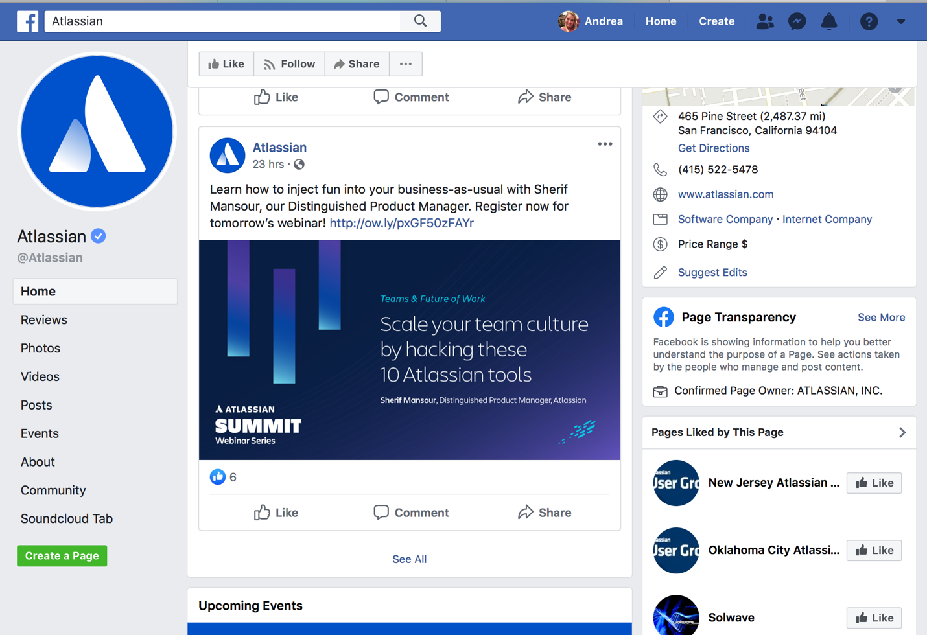Open Posts in the sidebar
Image resolution: width=927 pixels, height=635 pixels.
pos(36,406)
